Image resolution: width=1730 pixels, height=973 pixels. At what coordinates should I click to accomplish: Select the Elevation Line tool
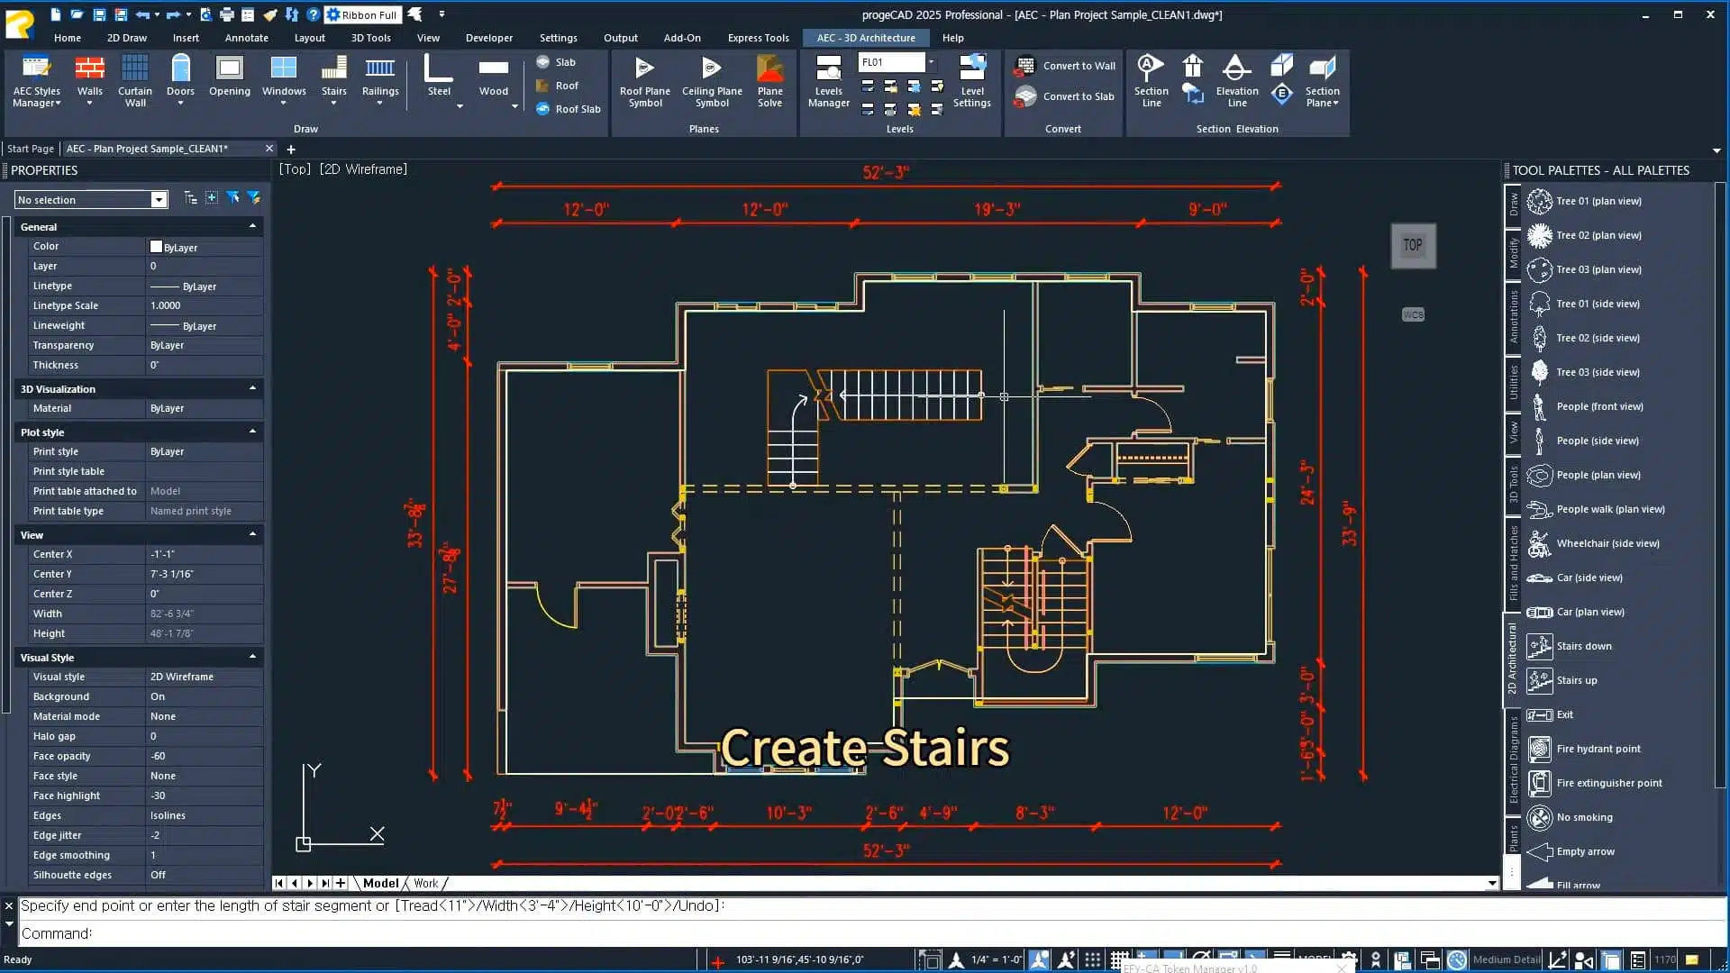[x=1236, y=81]
